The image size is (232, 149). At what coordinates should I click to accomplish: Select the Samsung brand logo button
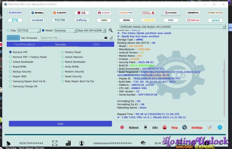point(15,13)
